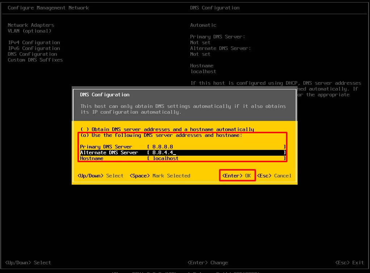Click Up/Down Select in the bottom-left bar
The width and height of the screenshot is (370, 273).
(28, 262)
